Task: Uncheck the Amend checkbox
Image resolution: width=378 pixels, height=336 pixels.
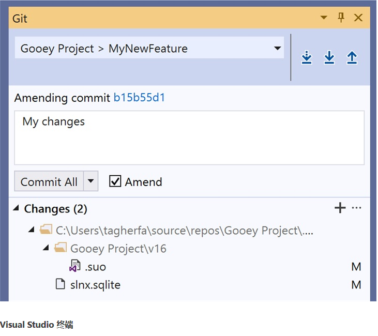Action: point(115,181)
